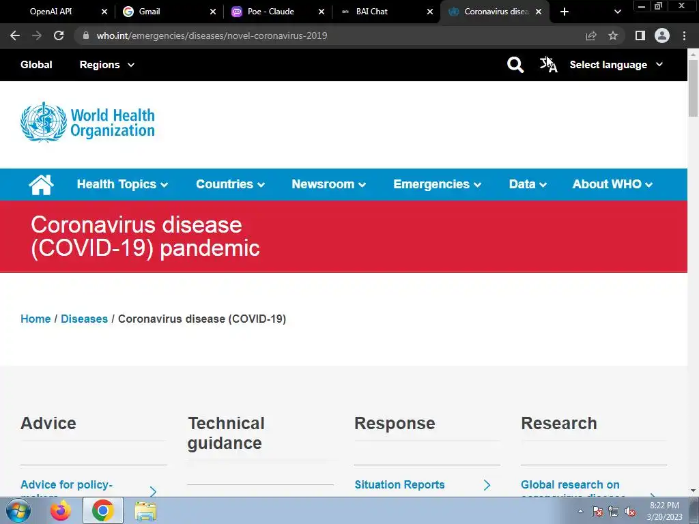This screenshot has height=524, width=699.
Task: Expand About WHO menu
Action: pos(612,184)
